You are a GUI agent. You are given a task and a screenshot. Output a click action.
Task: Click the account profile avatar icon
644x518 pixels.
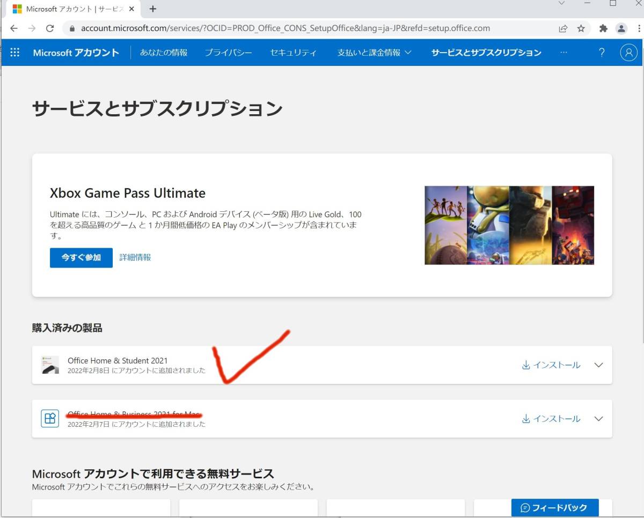[627, 53]
